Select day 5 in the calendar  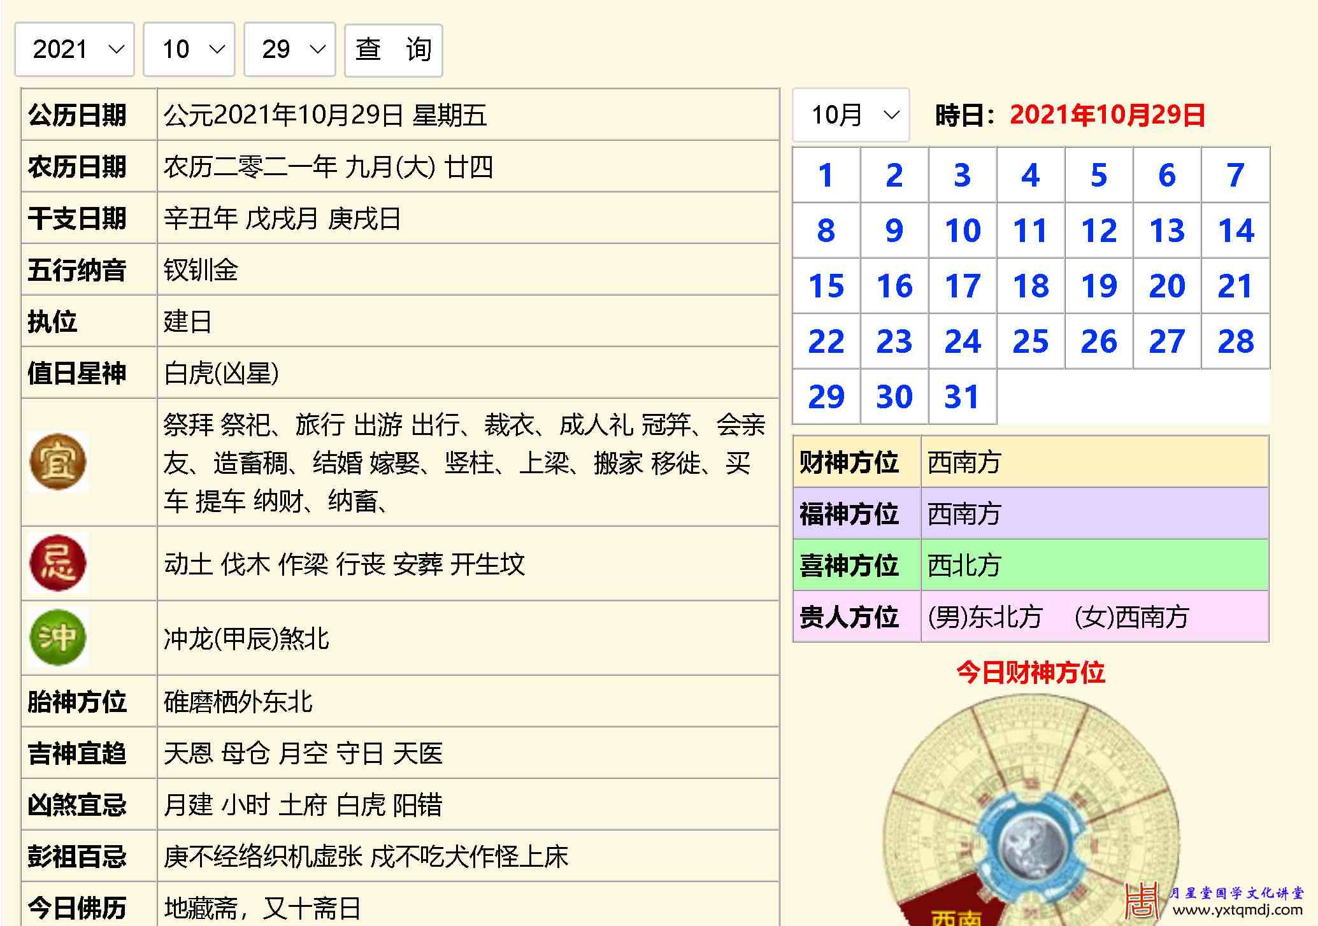(x=1099, y=175)
